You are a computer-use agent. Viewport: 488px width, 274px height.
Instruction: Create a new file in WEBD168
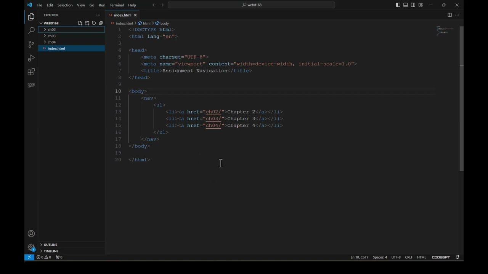click(80, 23)
